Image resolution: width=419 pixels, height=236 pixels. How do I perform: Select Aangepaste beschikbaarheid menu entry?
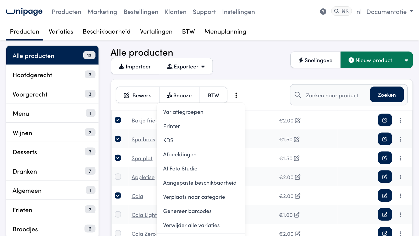pyautogui.click(x=201, y=183)
